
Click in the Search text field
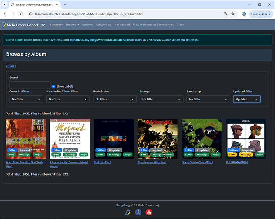pyautogui.click(x=30, y=85)
